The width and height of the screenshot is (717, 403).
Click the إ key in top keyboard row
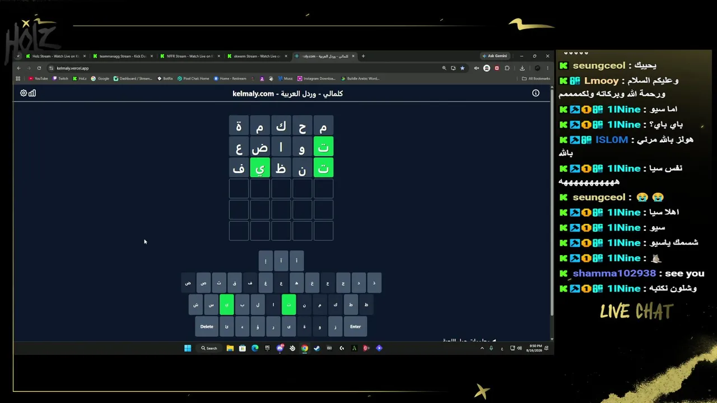pos(266,261)
